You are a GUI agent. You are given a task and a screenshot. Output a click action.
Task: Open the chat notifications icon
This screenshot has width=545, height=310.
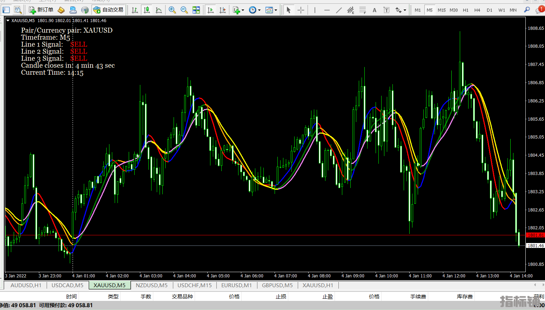[x=539, y=10]
